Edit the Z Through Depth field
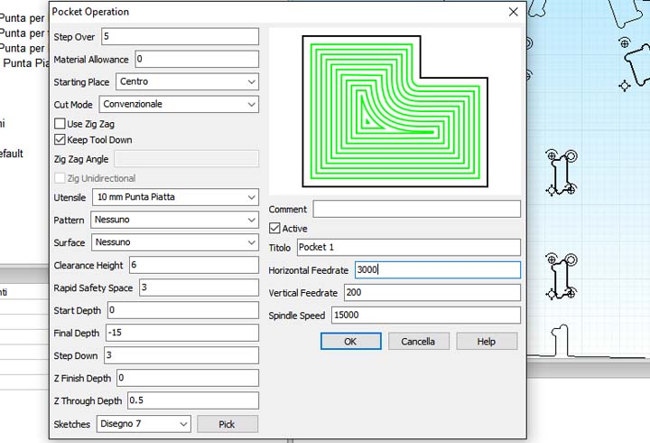This screenshot has width=650, height=443. (x=193, y=401)
